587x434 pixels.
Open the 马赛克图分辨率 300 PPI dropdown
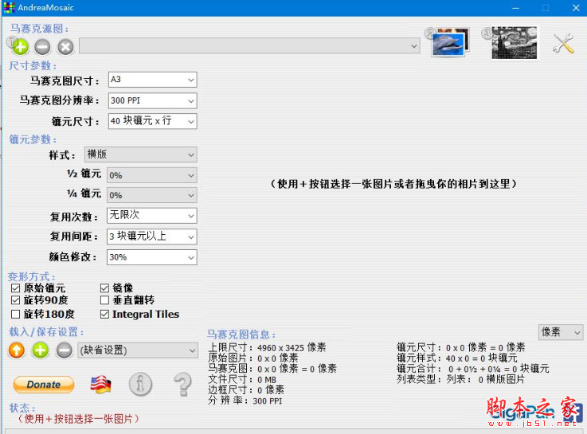[152, 100]
